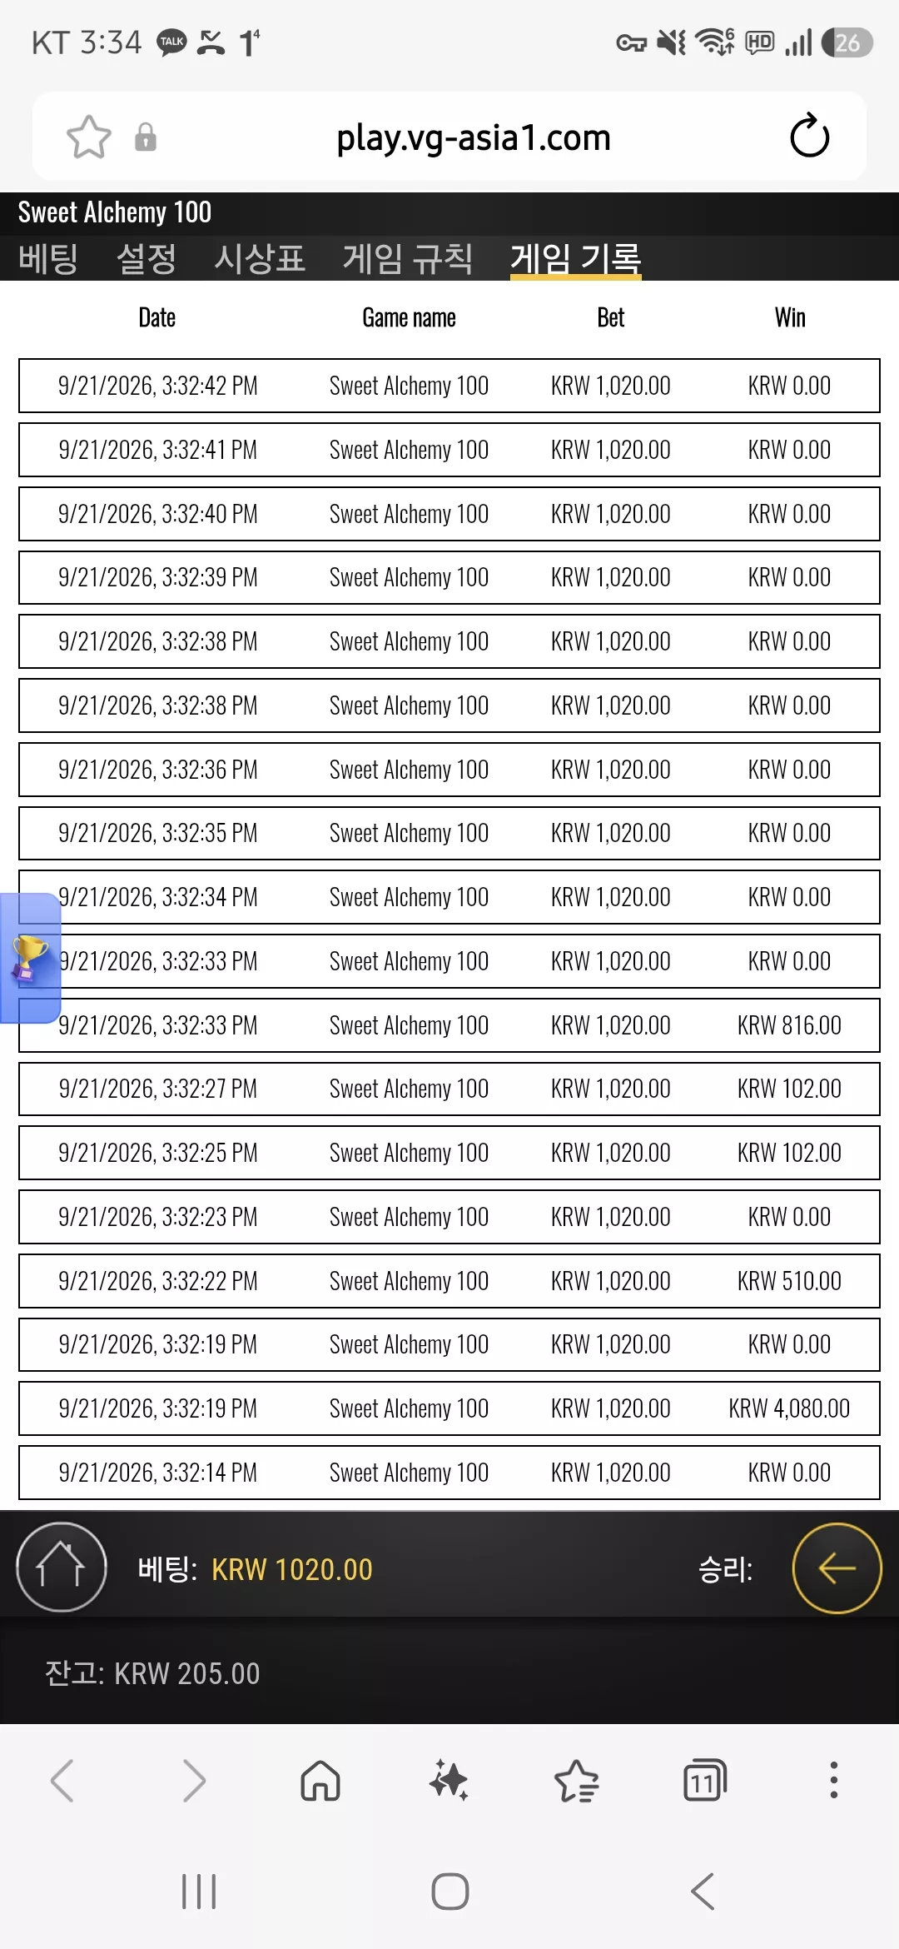Screen dimensions: 899x1949
Task: Tap the yellow back arrow button
Action: click(x=837, y=1568)
